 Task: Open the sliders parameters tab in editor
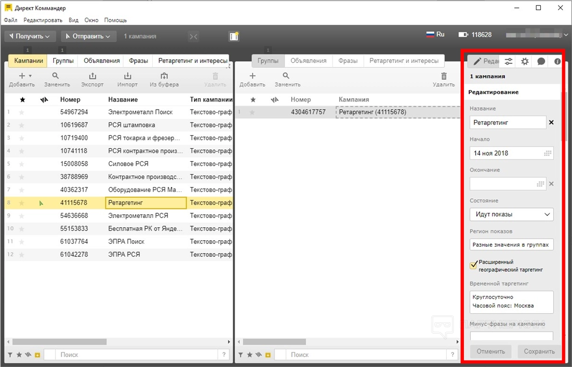click(509, 61)
